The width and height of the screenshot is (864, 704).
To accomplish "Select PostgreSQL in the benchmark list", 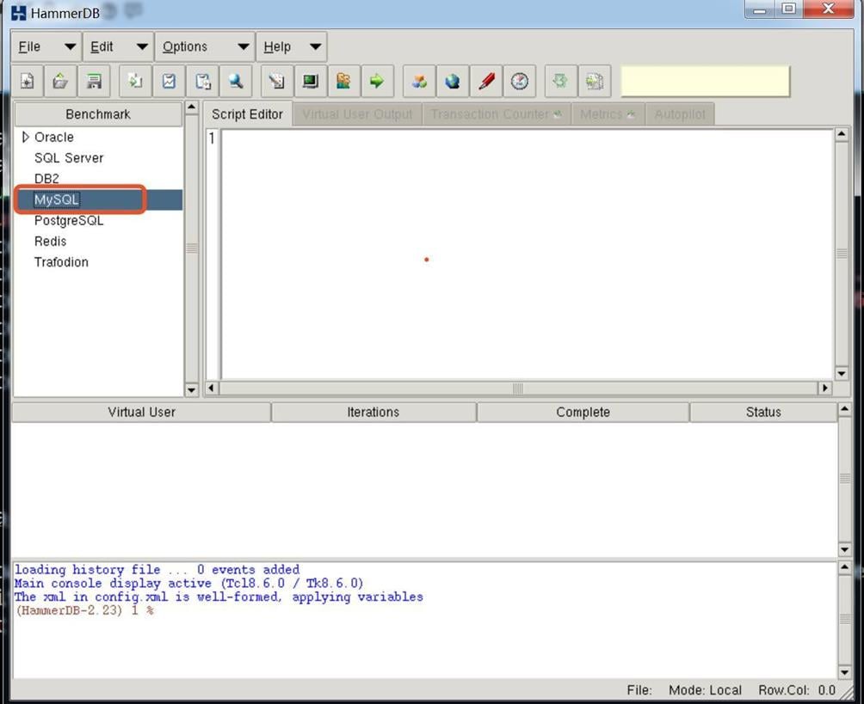I will pyautogui.click(x=69, y=220).
